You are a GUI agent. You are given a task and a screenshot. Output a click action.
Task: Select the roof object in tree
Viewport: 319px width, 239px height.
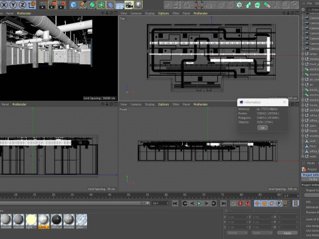[x=312, y=141]
